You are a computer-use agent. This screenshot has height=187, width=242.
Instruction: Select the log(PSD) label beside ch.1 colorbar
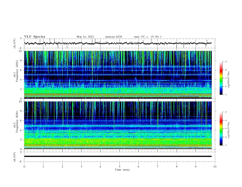[x=229, y=80]
